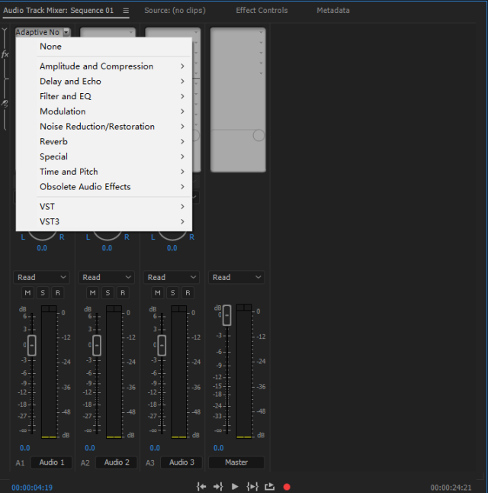Click the Audio 1 track name field

coord(52,462)
